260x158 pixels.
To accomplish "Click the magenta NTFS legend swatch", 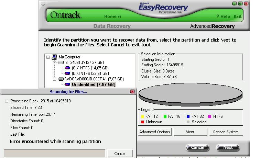I will [209, 116].
